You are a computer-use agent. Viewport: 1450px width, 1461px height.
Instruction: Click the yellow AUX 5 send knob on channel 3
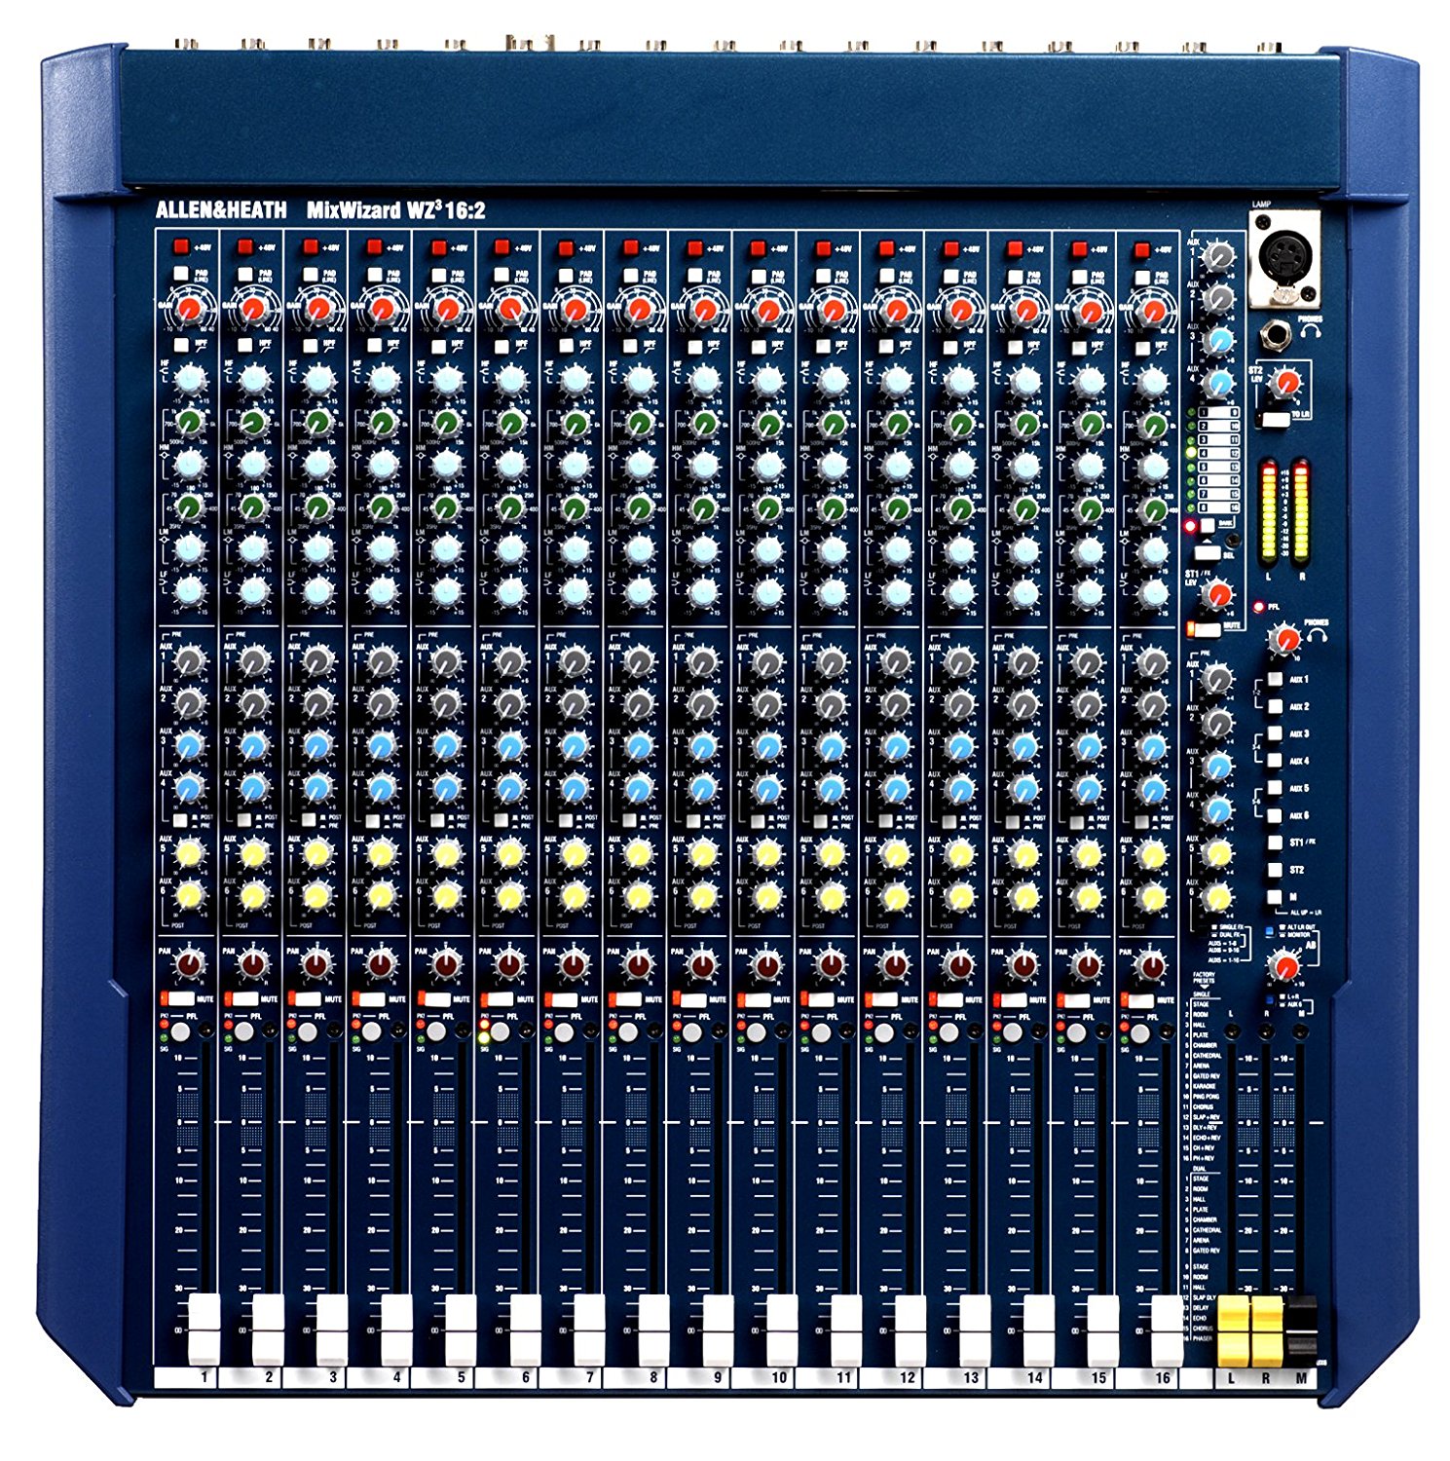coord(317,854)
